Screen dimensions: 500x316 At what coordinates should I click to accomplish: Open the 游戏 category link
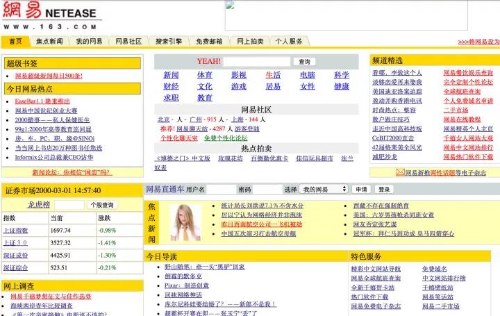pos(239,86)
